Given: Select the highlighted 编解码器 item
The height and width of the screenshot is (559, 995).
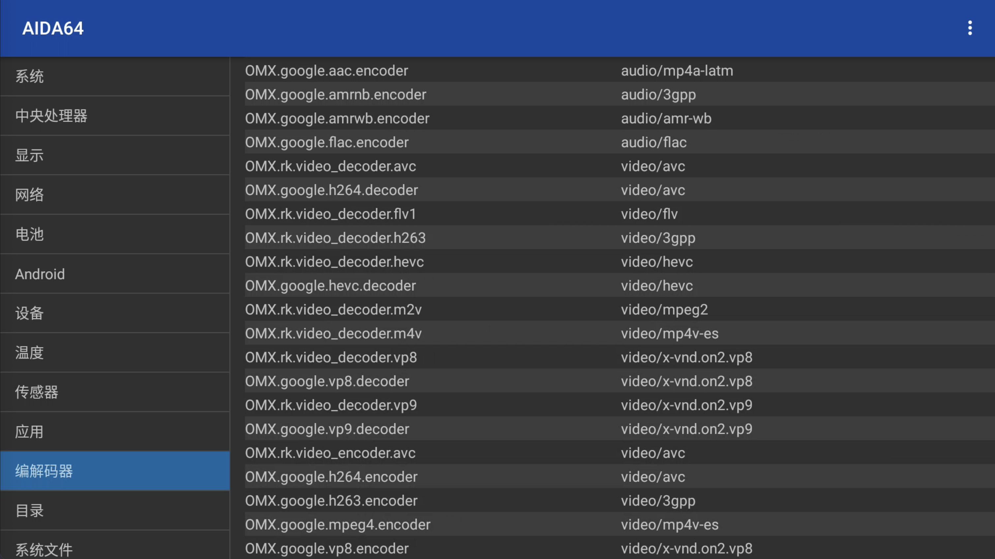Looking at the screenshot, I should pyautogui.click(x=115, y=471).
